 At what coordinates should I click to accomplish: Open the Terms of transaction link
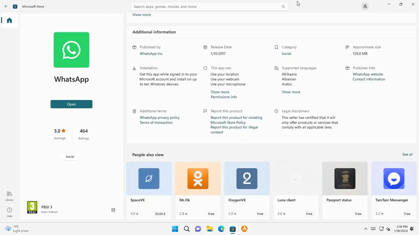click(x=156, y=122)
